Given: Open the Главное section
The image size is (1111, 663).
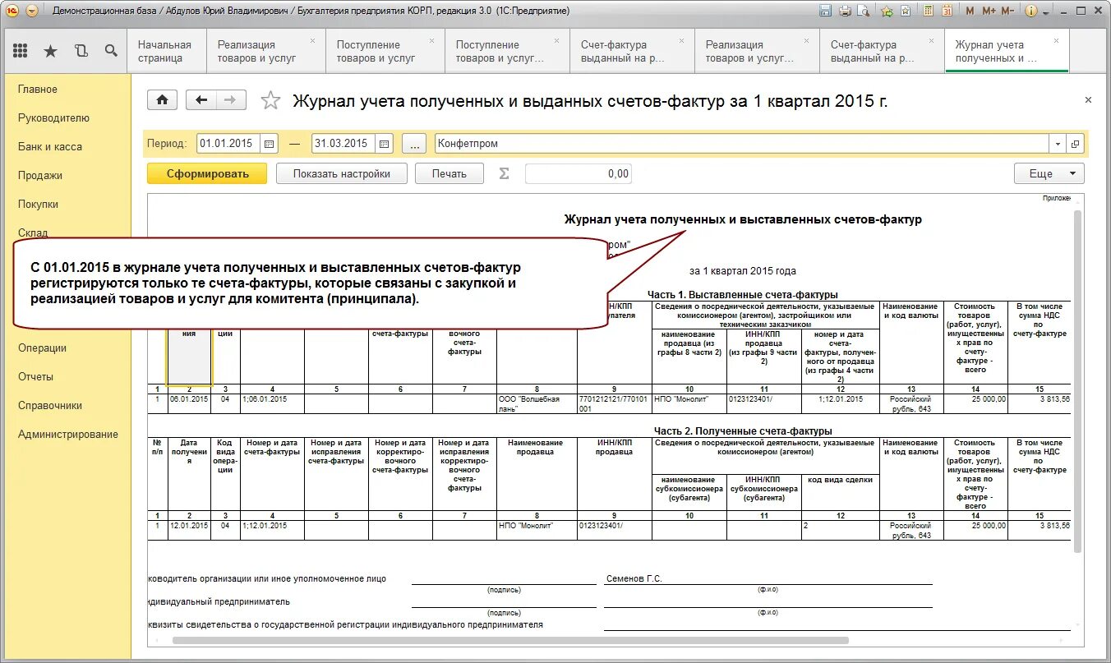Looking at the screenshot, I should click(38, 89).
